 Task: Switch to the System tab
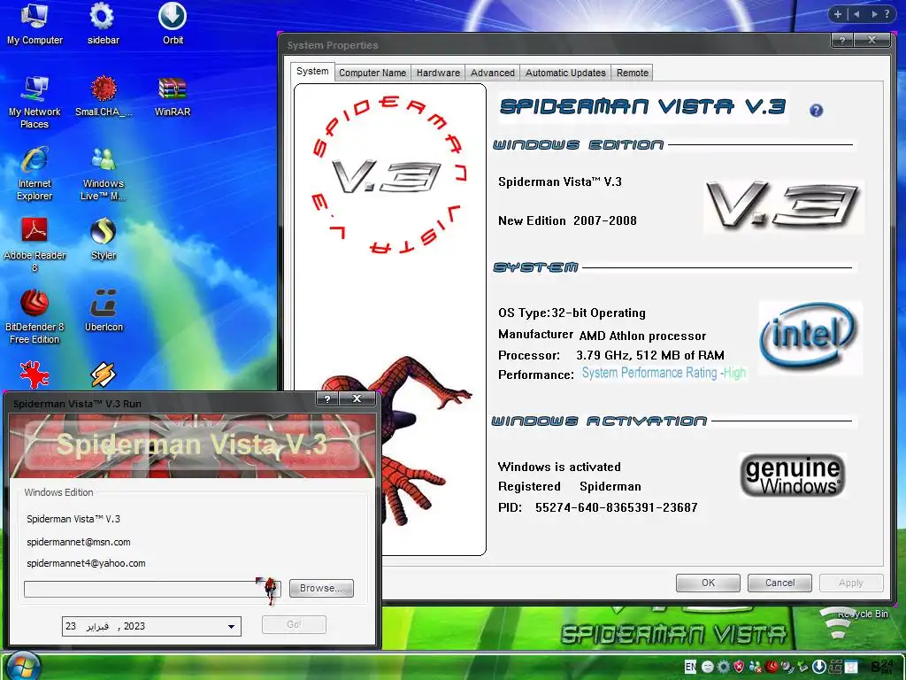(x=312, y=71)
